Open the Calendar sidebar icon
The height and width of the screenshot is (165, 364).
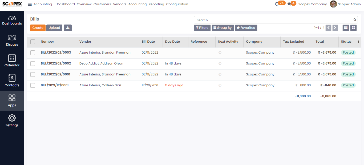12,61
